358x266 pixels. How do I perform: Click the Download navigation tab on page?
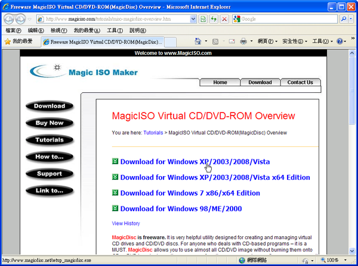[260, 83]
